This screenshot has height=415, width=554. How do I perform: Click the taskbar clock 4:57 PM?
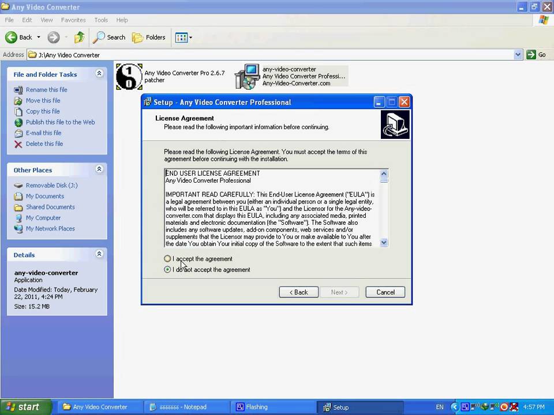534,407
